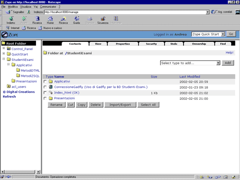Viewport: 240px width, 180px height.
Task: Switch to the View tab
Action: (x=98, y=44)
